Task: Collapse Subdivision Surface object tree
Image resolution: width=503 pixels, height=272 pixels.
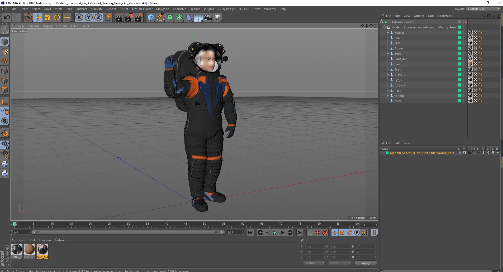Action: (382, 22)
